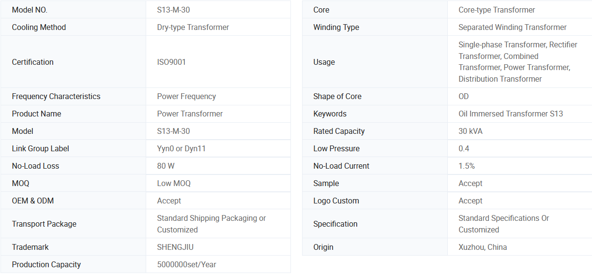
Task: Click the "Model NO." label cell
Action: click(x=30, y=10)
